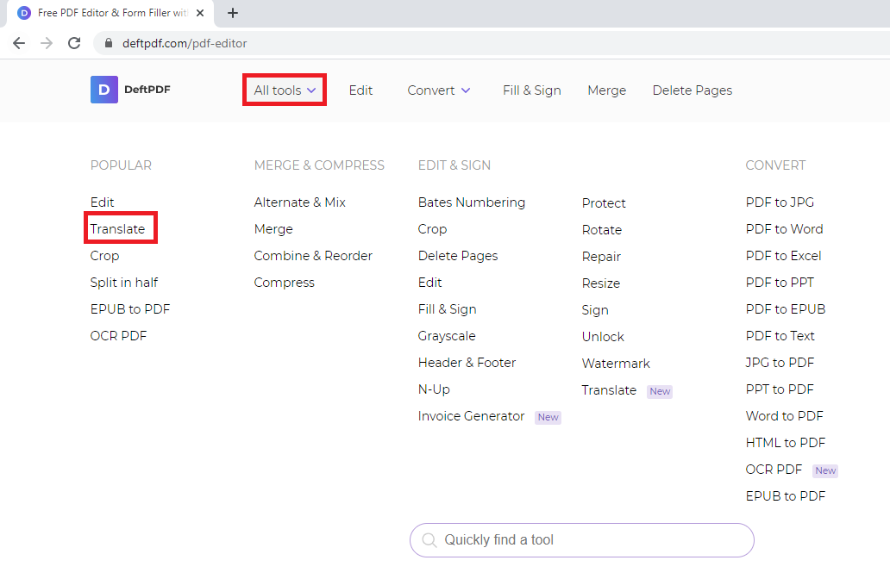Screen dimensions: 890x579
Task: Collapse the All tools dropdown
Action: tap(285, 90)
